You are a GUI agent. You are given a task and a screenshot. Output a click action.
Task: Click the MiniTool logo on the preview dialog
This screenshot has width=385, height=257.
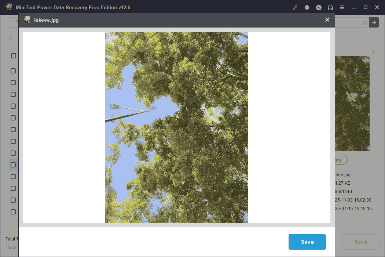[x=27, y=20]
